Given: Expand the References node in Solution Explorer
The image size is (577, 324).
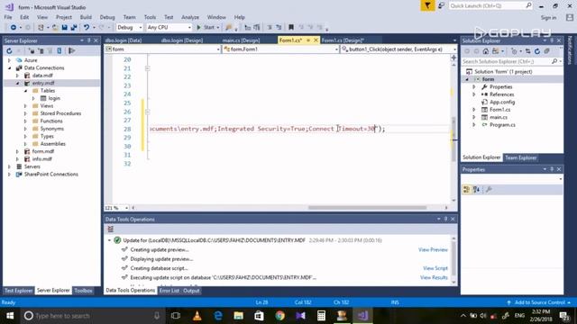Looking at the screenshot, I should click(474, 94).
